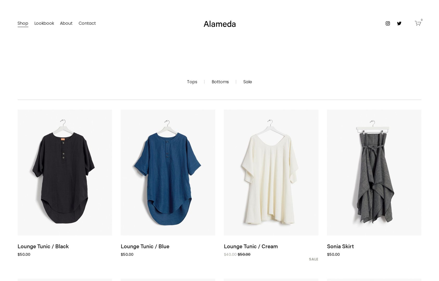Screen dimensions: 439x281
Task: Open the Twitter bird icon
Action: tap(399, 23)
